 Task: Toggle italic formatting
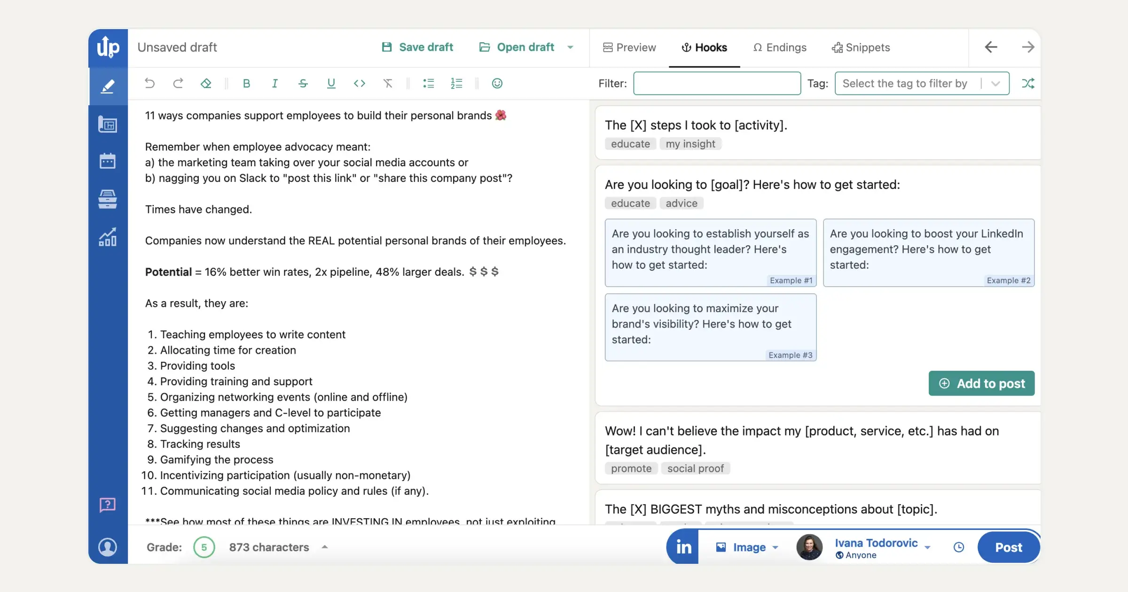click(274, 83)
